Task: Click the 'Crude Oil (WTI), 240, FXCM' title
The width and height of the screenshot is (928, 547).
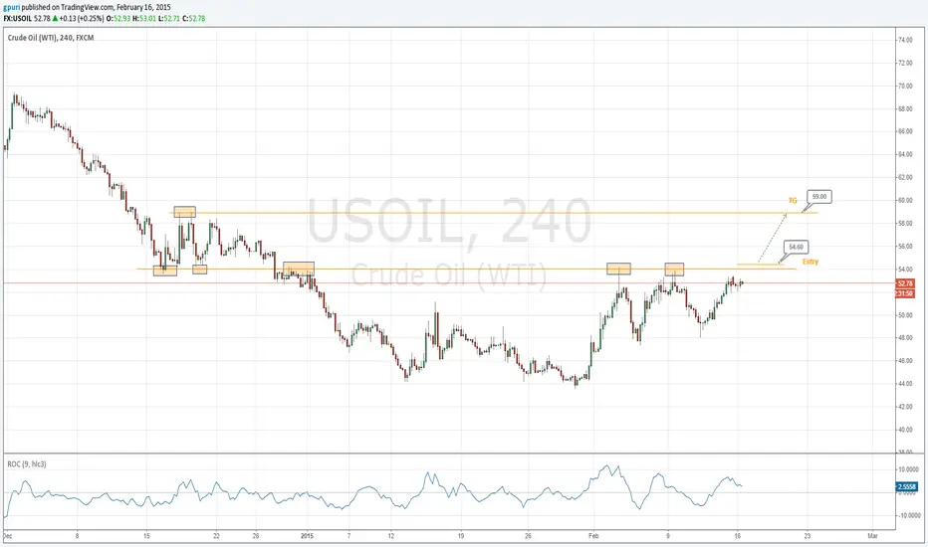Action: (x=51, y=38)
